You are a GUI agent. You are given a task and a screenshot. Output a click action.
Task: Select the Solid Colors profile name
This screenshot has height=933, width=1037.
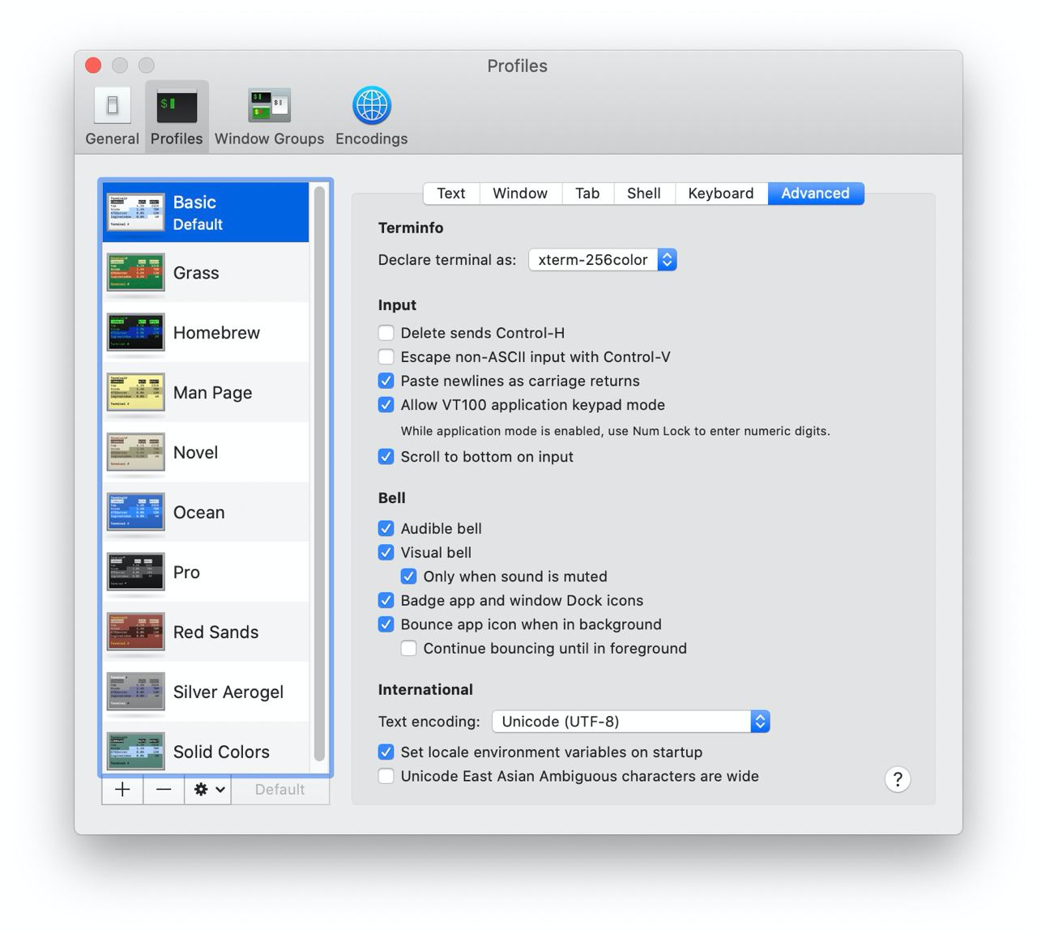click(221, 752)
